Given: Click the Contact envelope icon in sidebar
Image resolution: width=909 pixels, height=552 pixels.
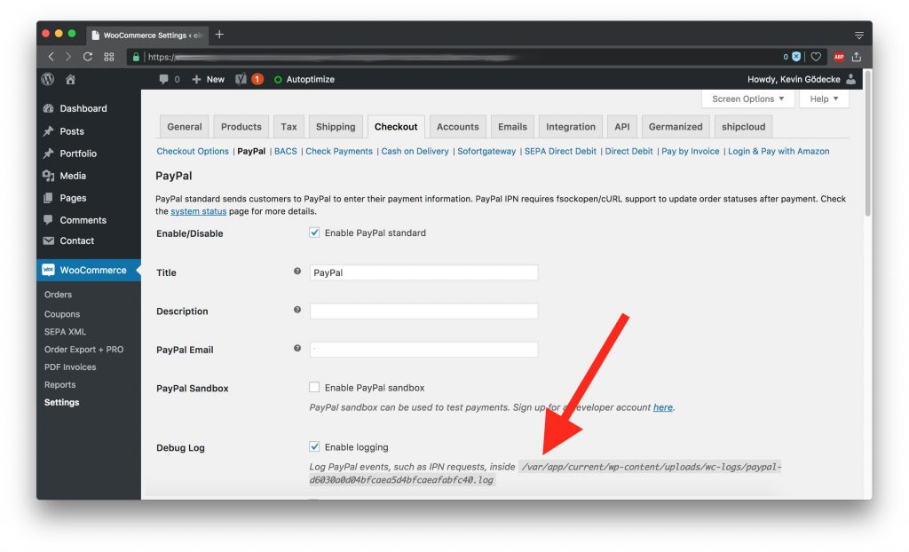Looking at the screenshot, I should point(49,241).
